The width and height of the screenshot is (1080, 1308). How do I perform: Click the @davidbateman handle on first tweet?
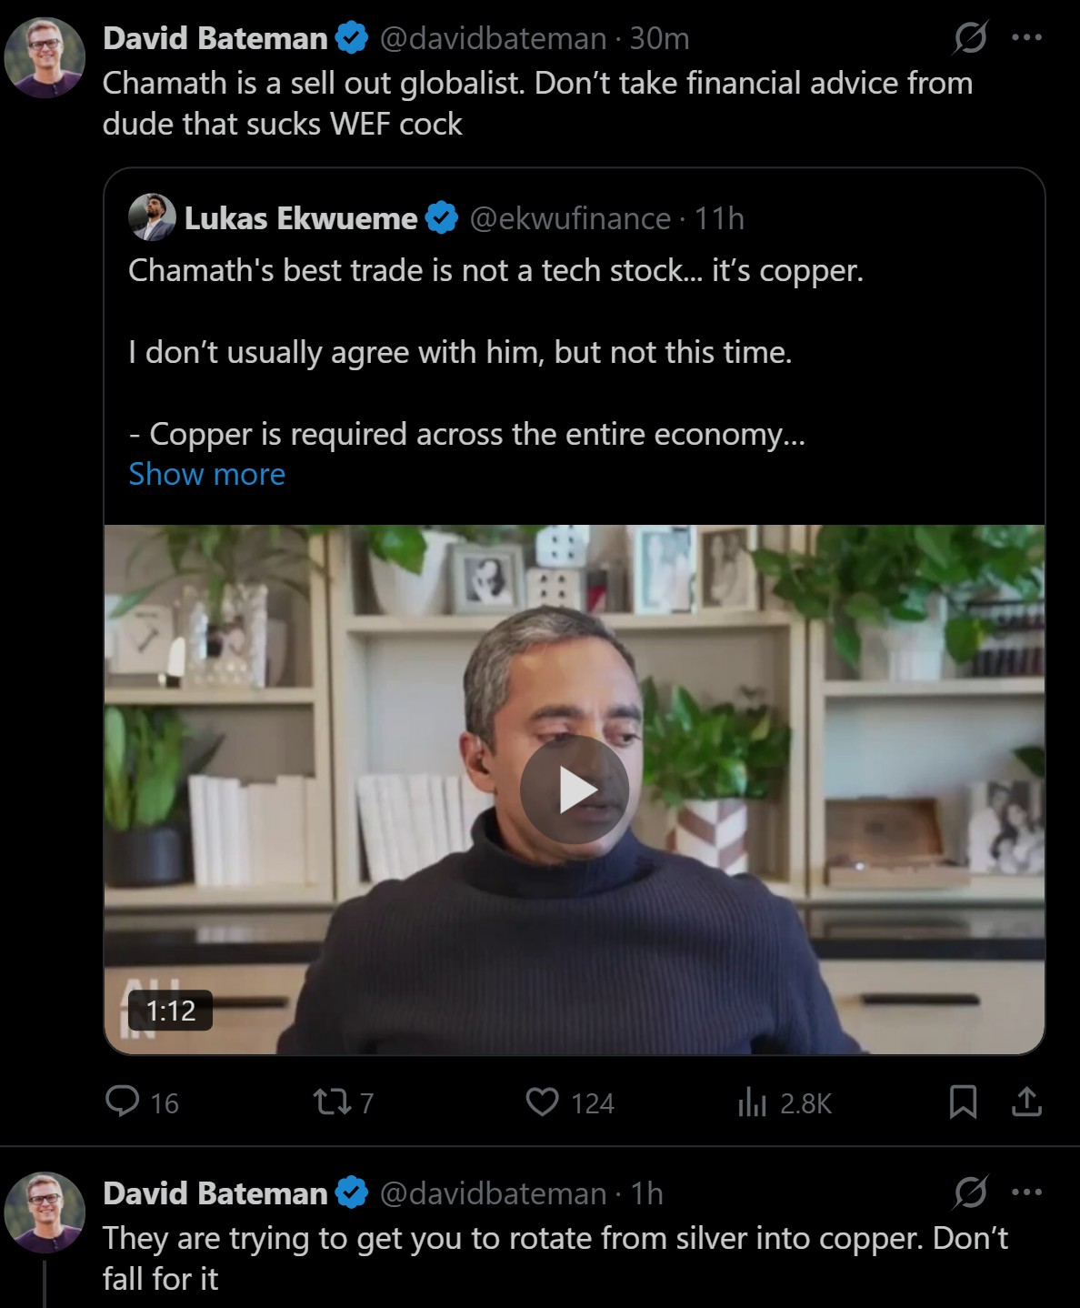click(x=492, y=38)
